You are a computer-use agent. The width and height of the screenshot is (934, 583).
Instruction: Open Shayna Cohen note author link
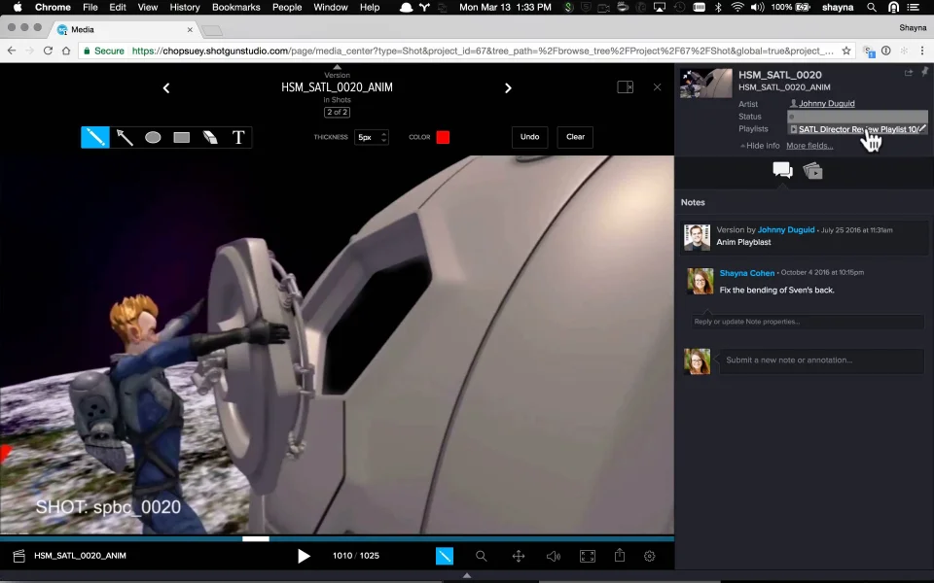[747, 273]
